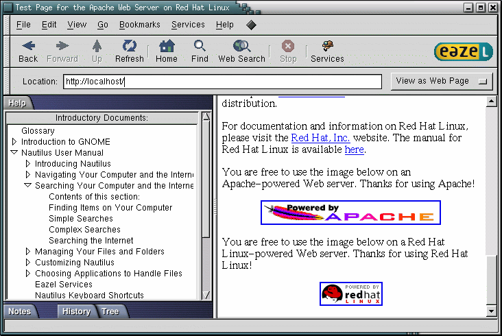Click down arrow of web page scrollbar
Screen dimensions: 502x336
(x=492, y=311)
